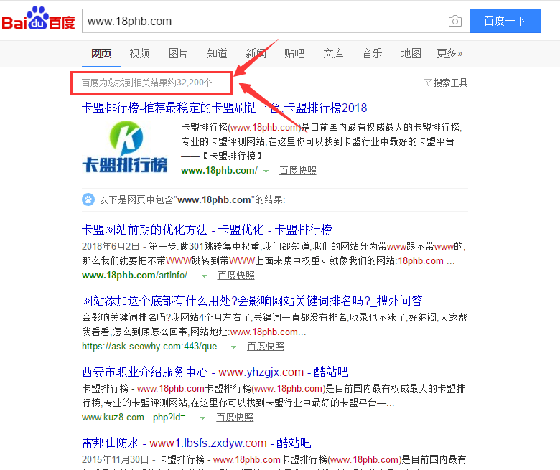This screenshot has width=560, height=470.
Task: Select the 网页 tab
Action: point(101,54)
